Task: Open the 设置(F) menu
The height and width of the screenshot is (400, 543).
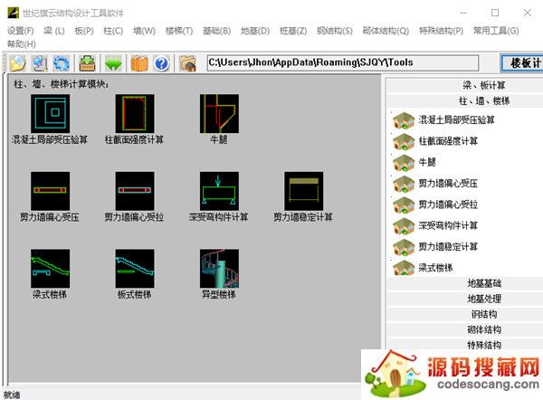Action: [x=21, y=31]
